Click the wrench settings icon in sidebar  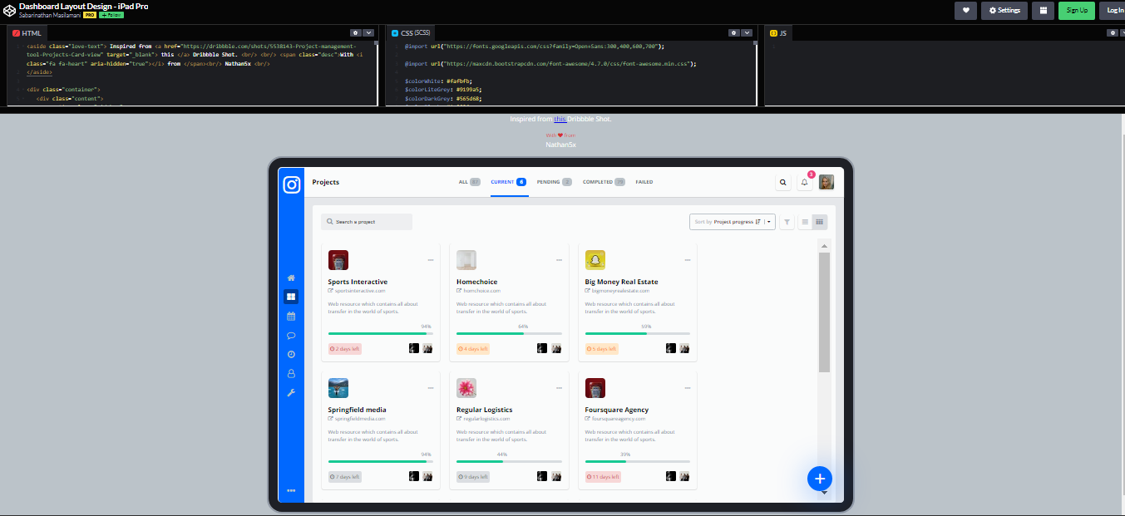[291, 392]
